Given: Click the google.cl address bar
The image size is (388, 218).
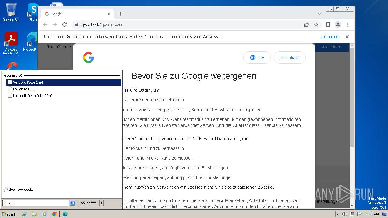Looking at the screenshot, I should 188,25.
